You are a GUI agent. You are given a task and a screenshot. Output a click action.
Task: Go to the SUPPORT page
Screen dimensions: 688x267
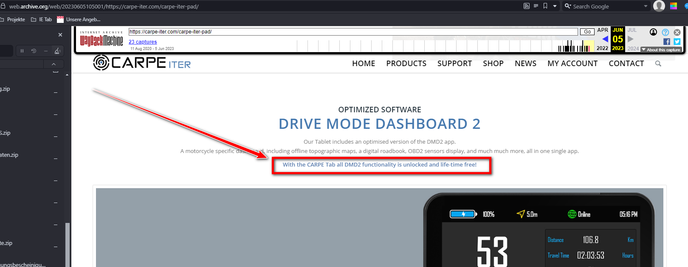point(454,64)
